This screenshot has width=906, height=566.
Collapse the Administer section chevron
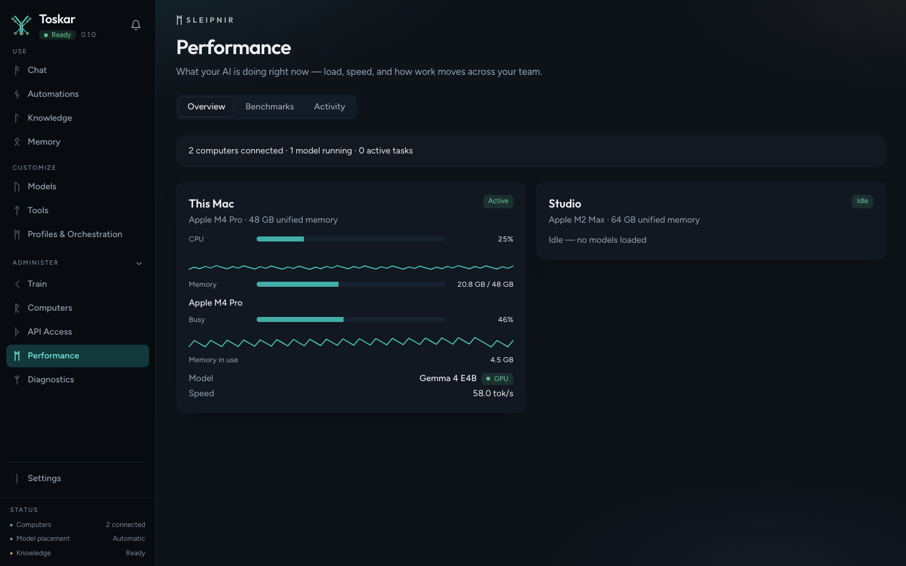[x=139, y=264]
